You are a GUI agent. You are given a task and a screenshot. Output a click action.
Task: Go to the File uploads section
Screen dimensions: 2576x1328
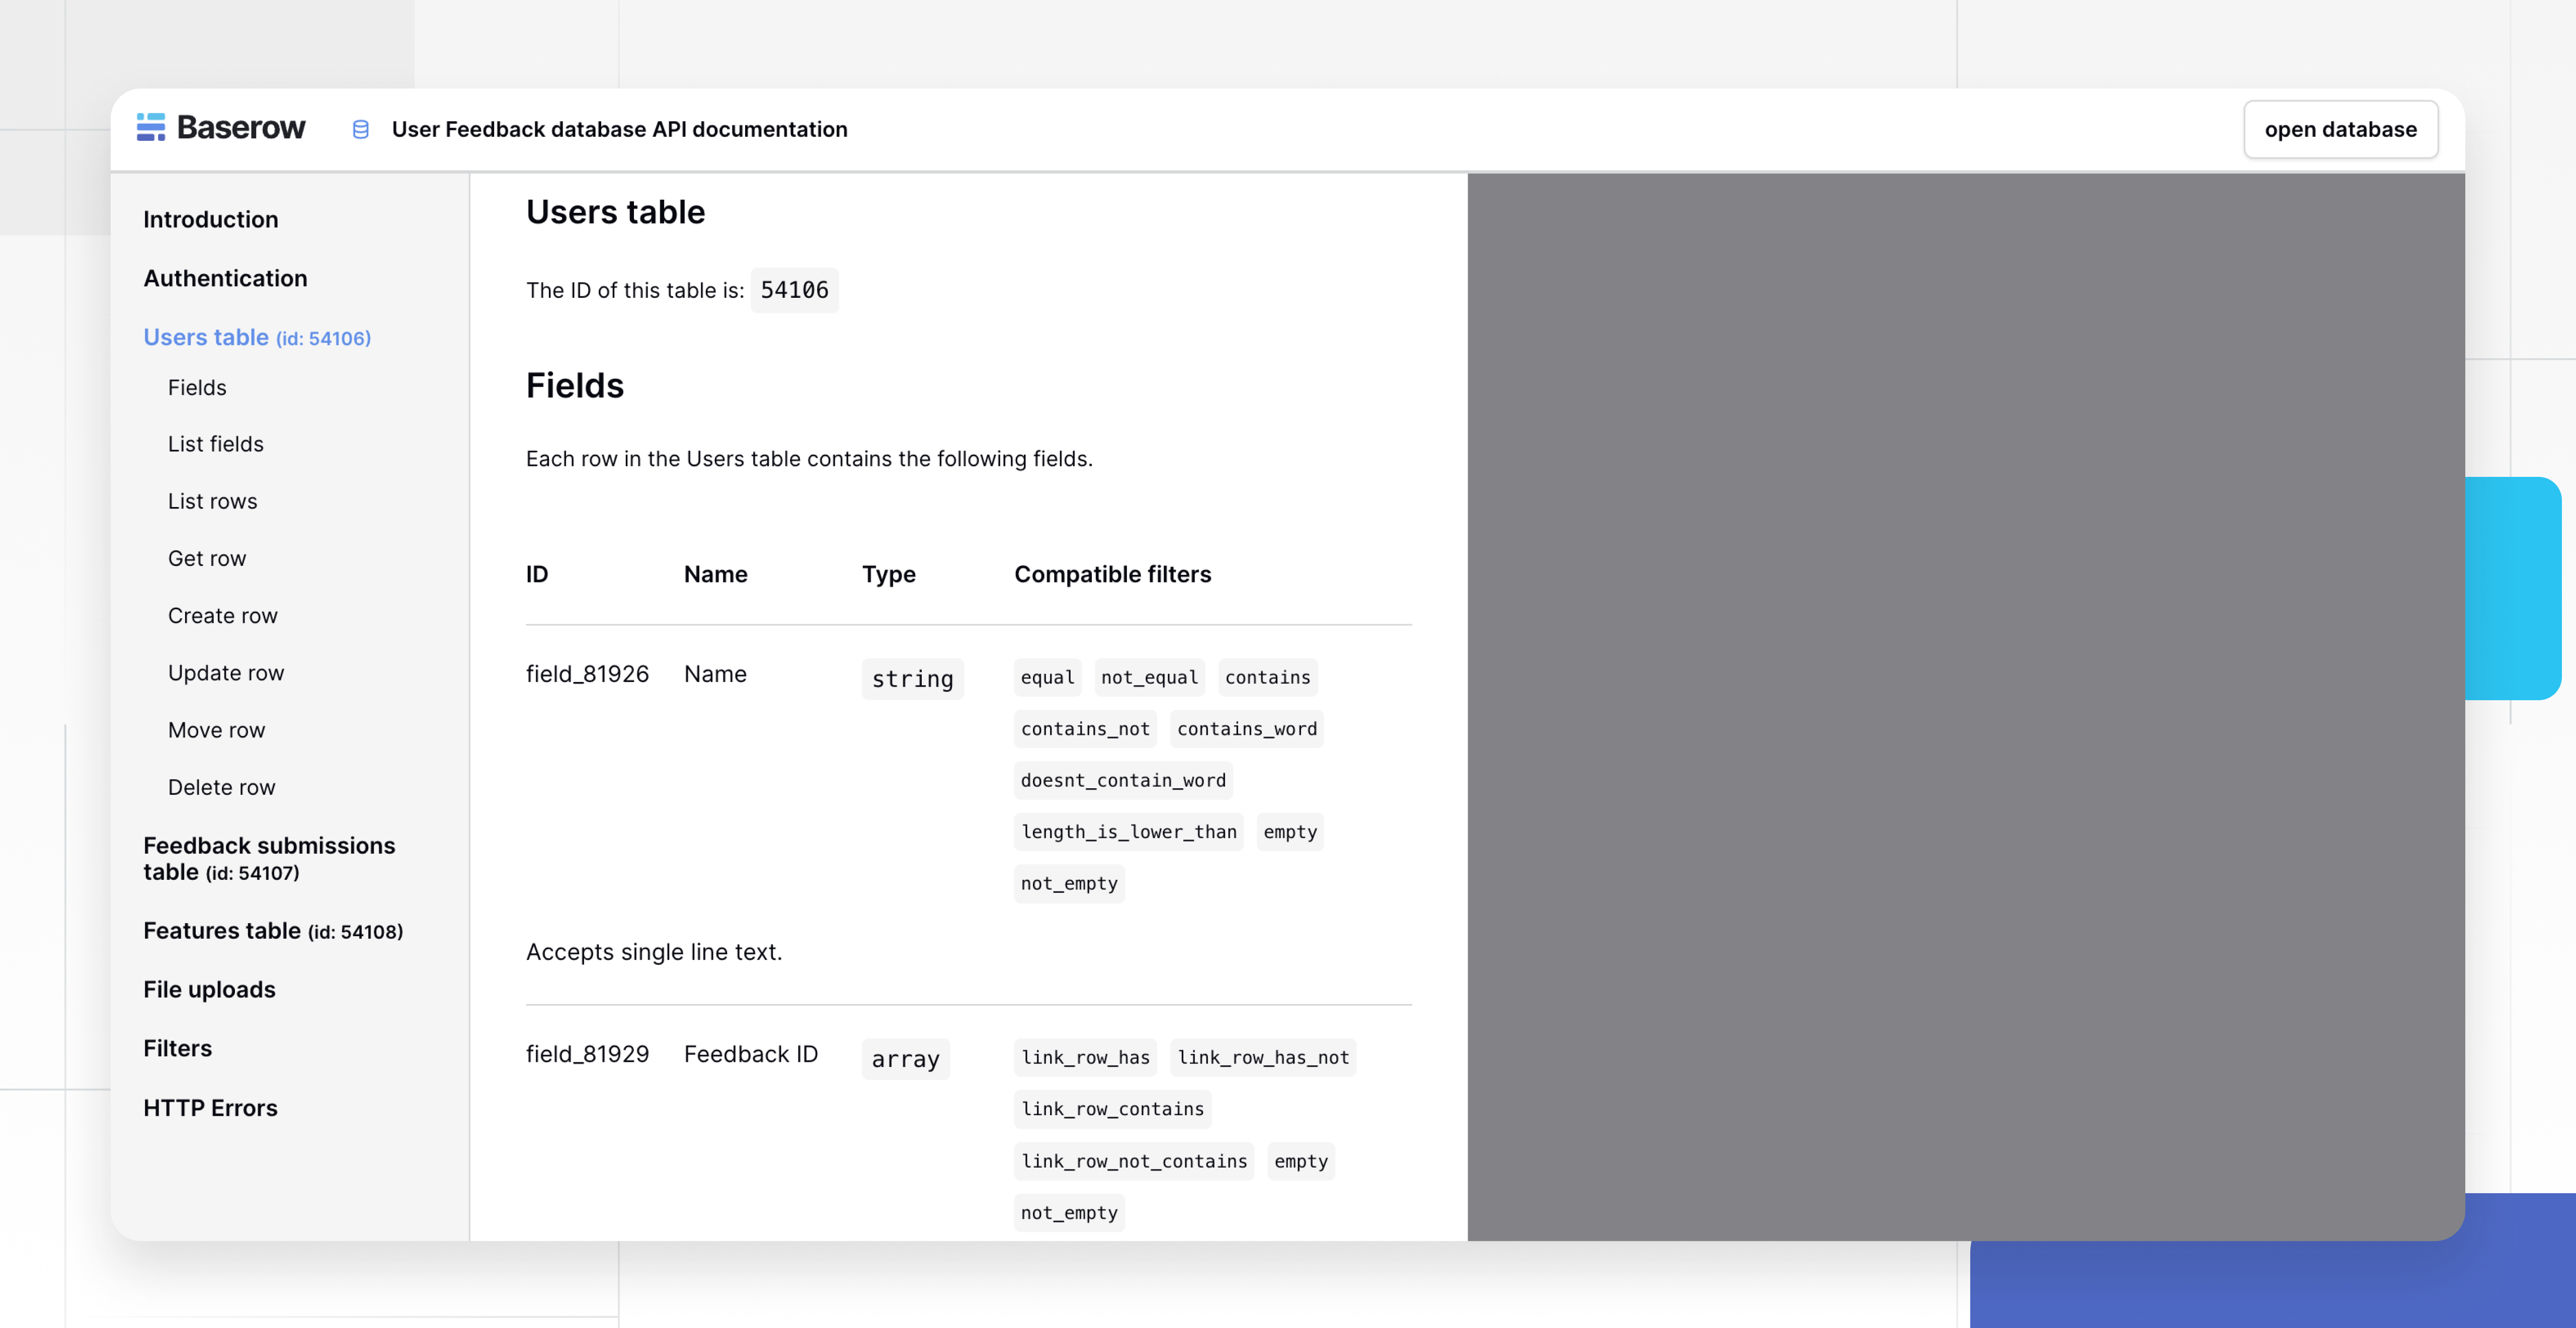click(x=209, y=989)
